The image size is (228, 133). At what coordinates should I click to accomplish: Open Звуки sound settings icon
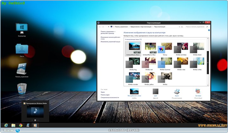(x=177, y=92)
